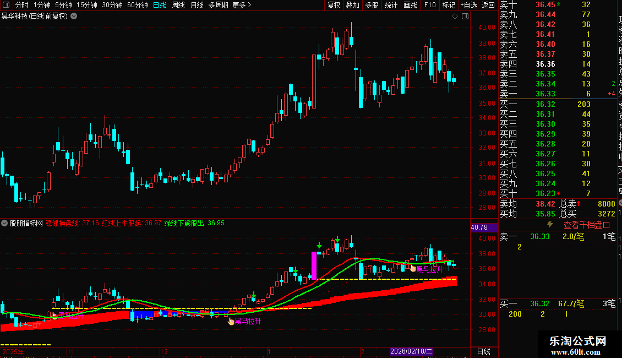
Task: Click the 卖一 price 36.33 in order book
Action: 545,94
